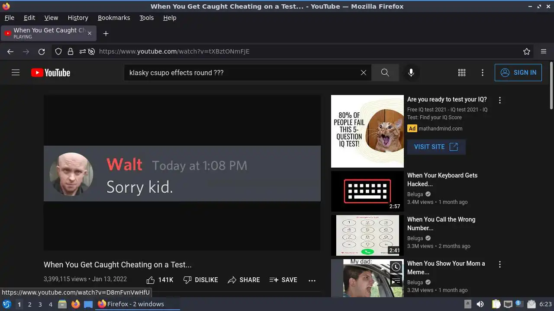Run search with the magnifier button
Screen dimensions: 554x311
(385, 73)
